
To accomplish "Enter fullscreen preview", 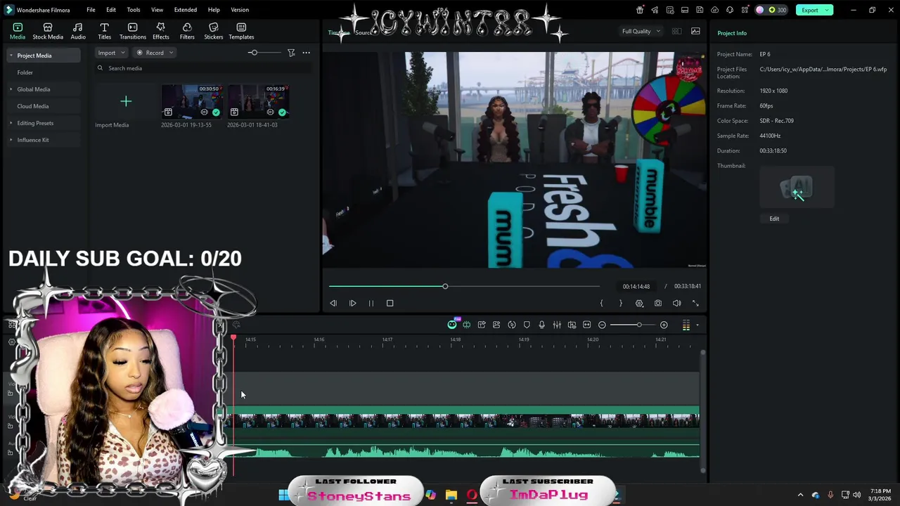I will pos(695,303).
